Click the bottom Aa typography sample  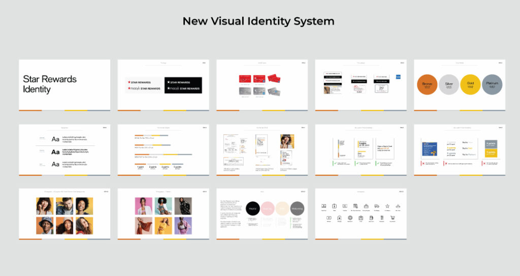click(55, 164)
